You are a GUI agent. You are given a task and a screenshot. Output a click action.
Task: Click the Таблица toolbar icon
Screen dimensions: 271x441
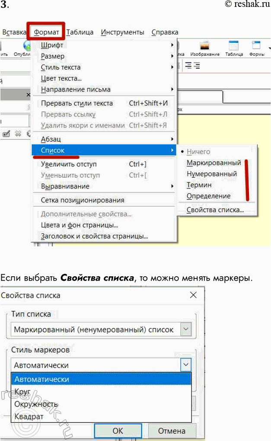pyautogui.click(x=233, y=47)
